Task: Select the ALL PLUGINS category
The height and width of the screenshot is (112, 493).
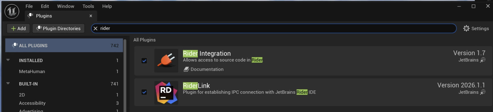Action: coord(64,45)
